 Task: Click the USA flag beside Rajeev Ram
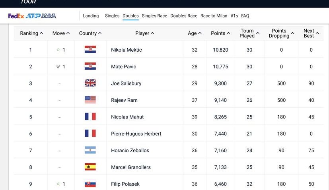(x=90, y=100)
